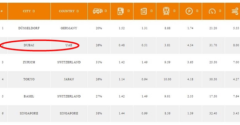Click the SINGAPORE city cell
The image size is (240, 125).
click(x=29, y=113)
